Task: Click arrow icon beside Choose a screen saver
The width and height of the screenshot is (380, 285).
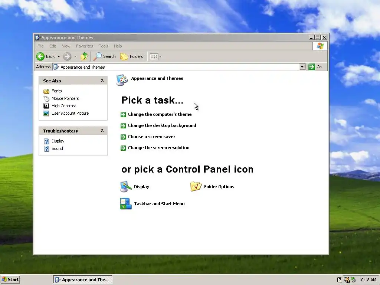Action: click(123, 137)
